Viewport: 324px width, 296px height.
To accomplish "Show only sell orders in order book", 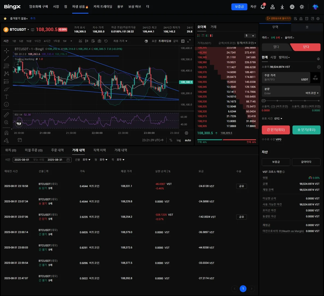I will click(211, 36).
